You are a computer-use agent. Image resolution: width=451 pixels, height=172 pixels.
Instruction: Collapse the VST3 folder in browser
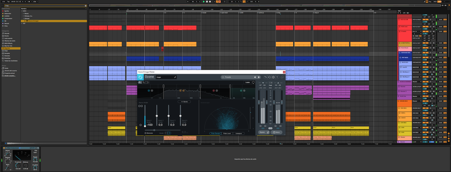(22, 11)
